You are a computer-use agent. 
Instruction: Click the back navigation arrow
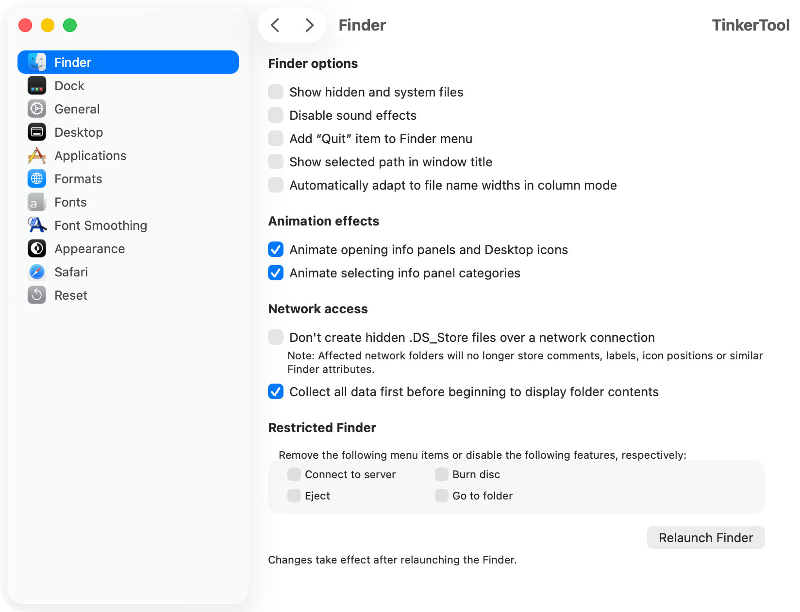[x=275, y=25]
